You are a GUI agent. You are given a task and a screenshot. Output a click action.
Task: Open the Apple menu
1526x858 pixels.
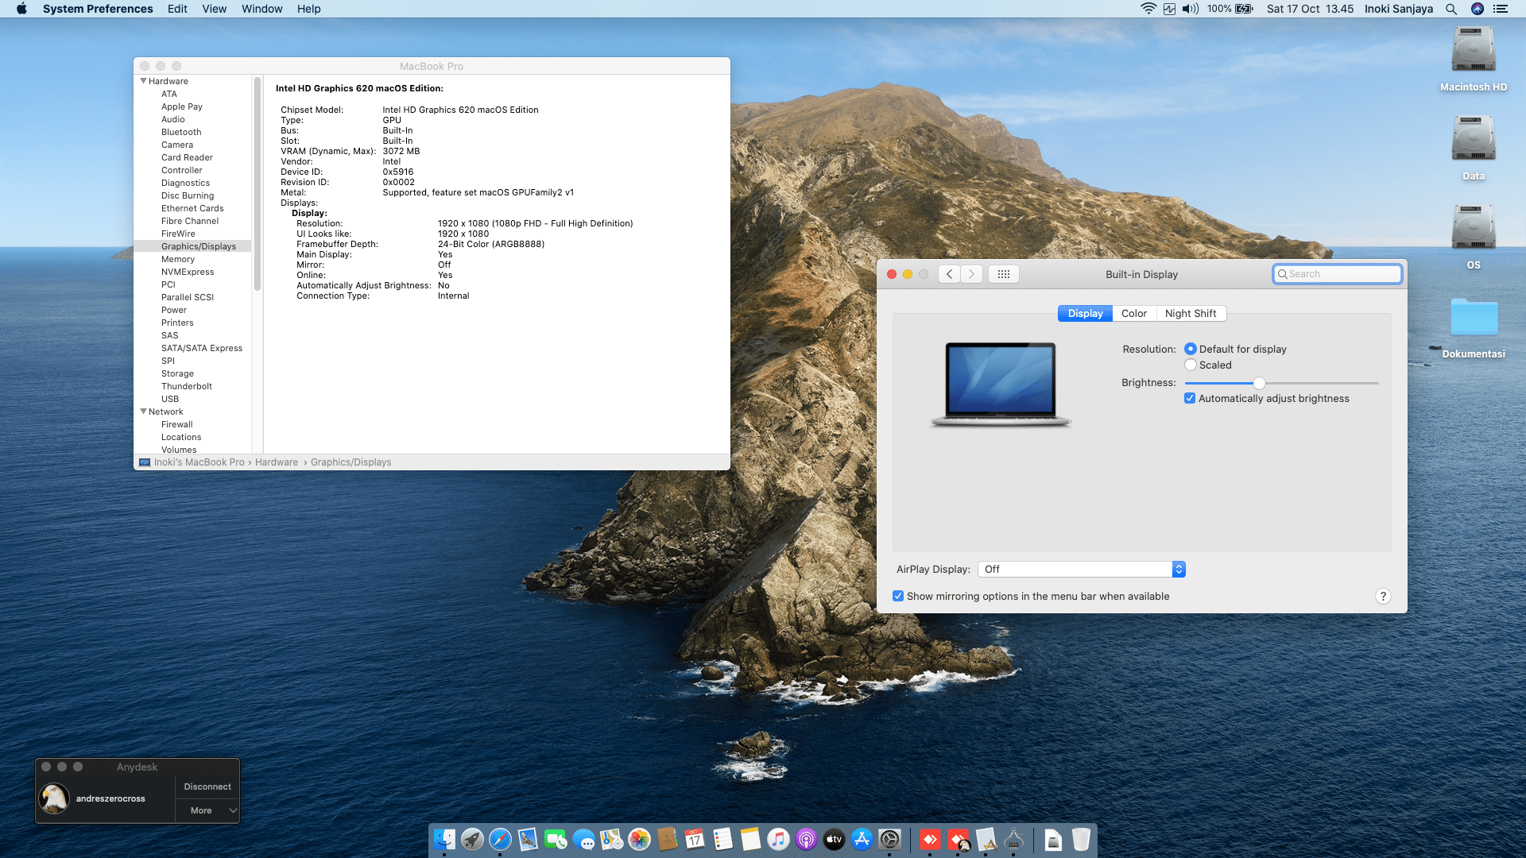[21, 9]
